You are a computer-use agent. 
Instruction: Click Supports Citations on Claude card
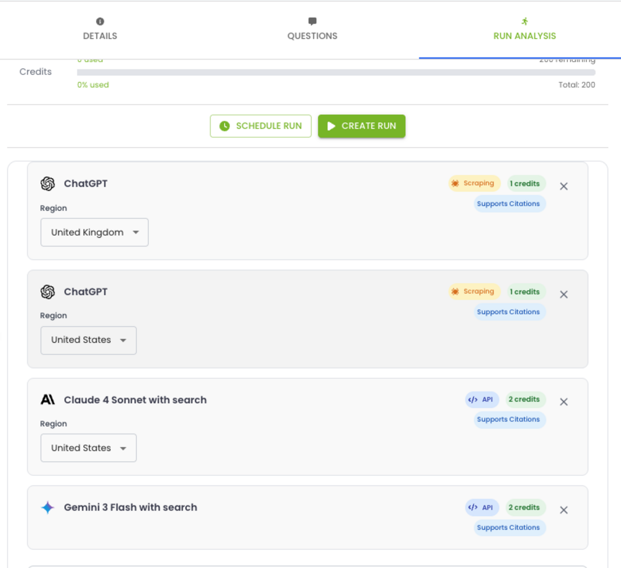[x=509, y=419]
